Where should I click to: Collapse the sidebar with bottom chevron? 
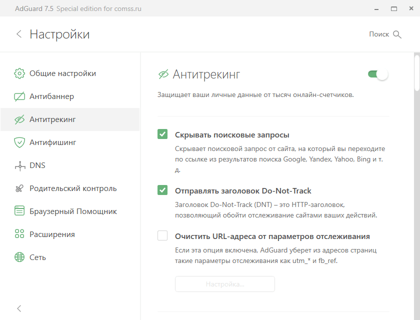click(x=19, y=308)
